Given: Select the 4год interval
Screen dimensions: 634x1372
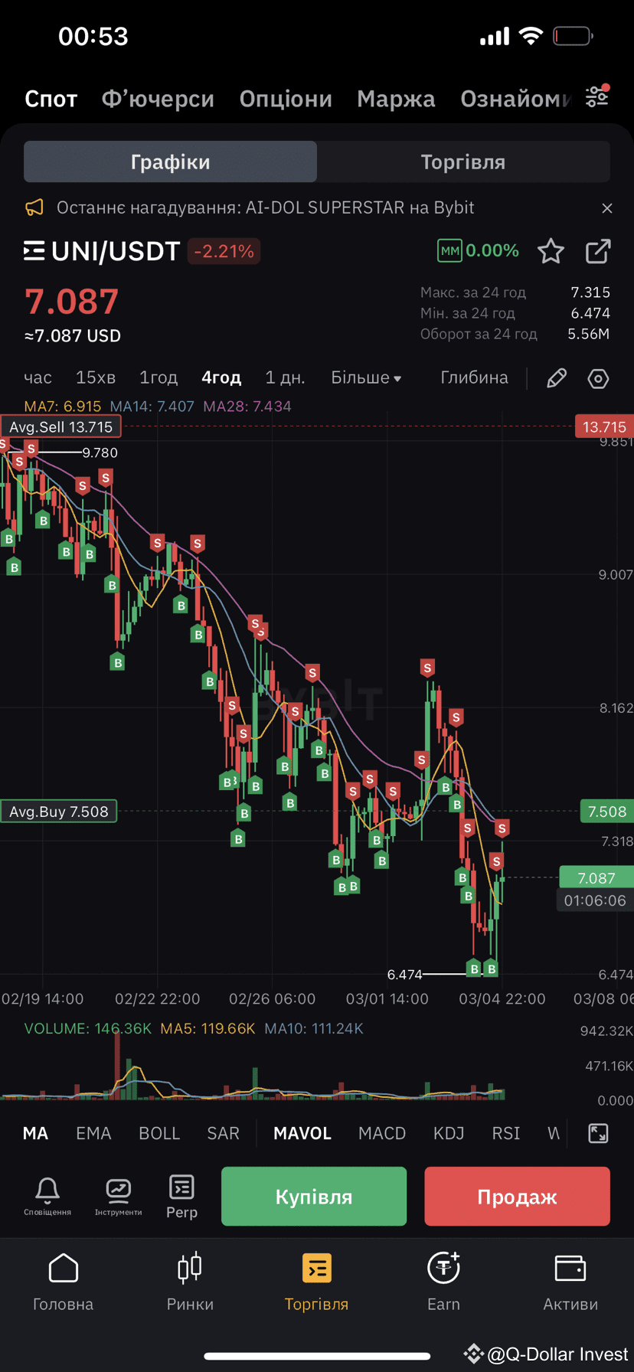Looking at the screenshot, I should point(221,377).
